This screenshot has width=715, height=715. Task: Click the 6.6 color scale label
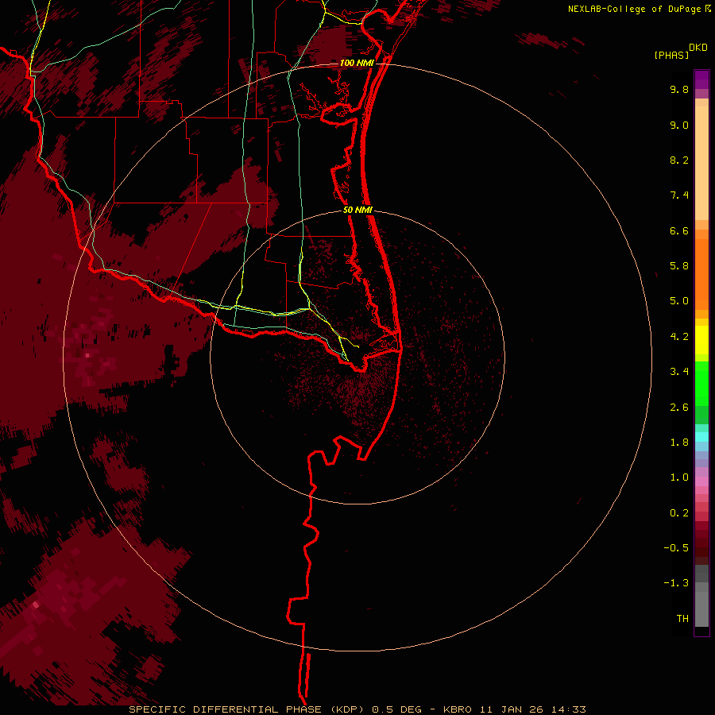click(x=679, y=230)
